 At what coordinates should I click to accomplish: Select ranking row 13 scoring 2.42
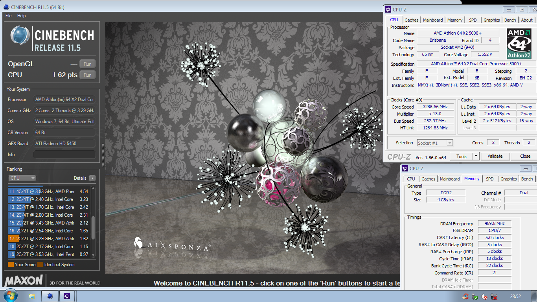pyautogui.click(x=49, y=207)
